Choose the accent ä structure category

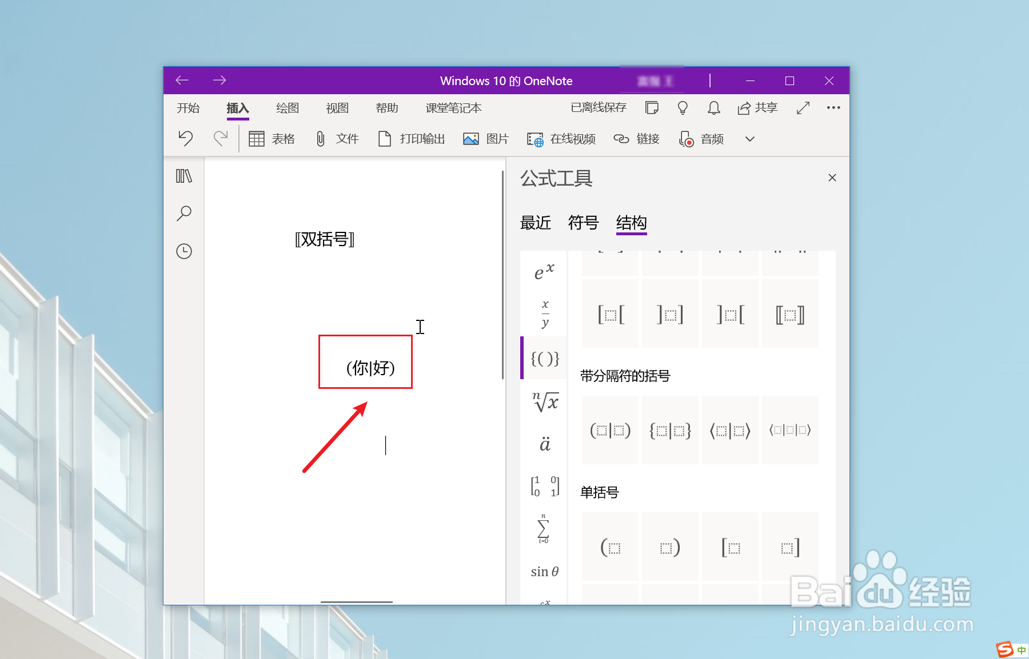(545, 444)
